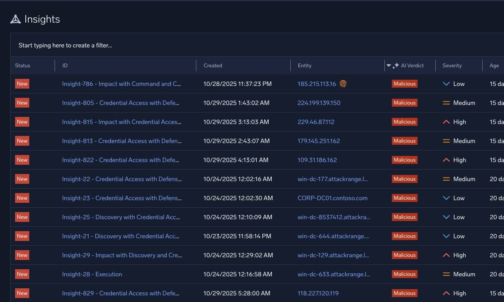Follow the CORP-DC01.contoso.com entity link
This screenshot has width=504, height=302.
pyautogui.click(x=332, y=198)
